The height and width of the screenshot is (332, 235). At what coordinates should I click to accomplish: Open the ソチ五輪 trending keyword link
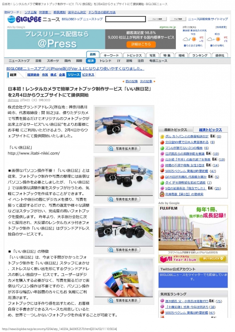click(x=31, y=12)
